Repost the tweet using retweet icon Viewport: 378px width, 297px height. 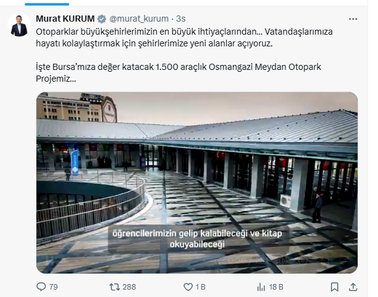click(x=114, y=287)
